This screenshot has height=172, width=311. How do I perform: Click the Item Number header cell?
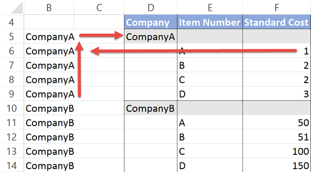210,22
